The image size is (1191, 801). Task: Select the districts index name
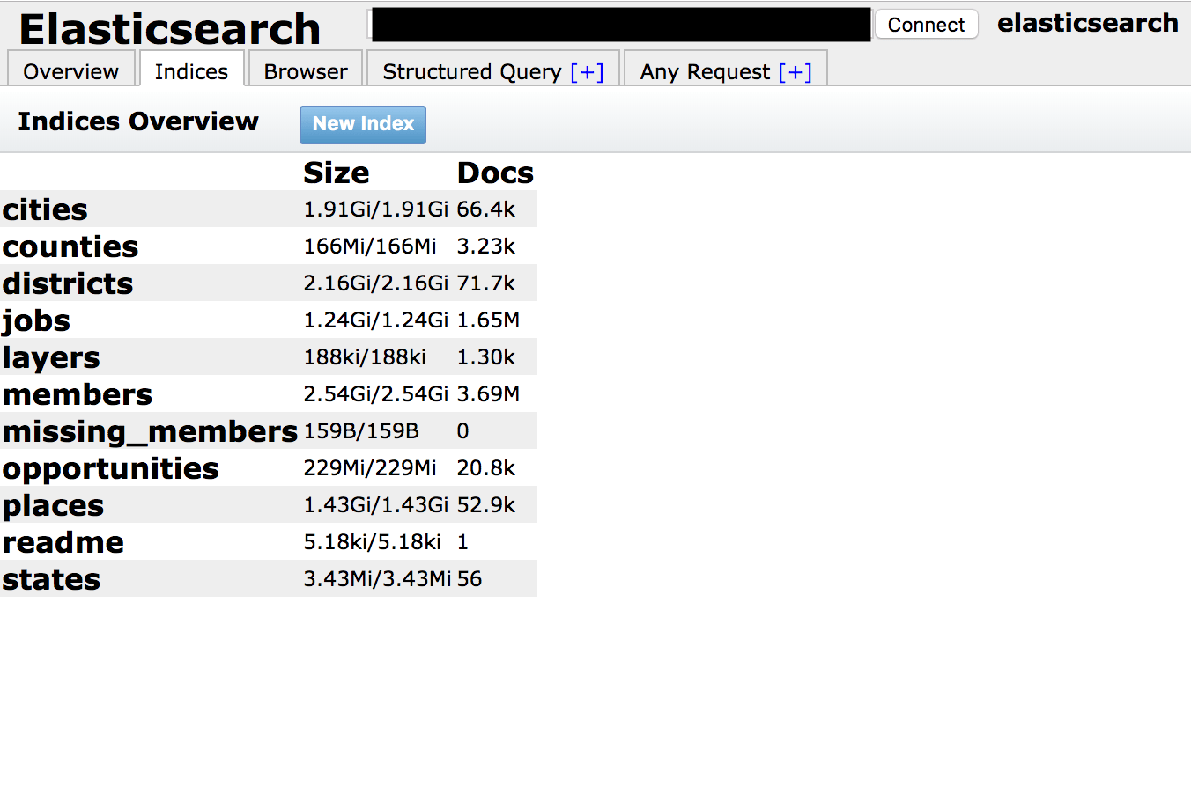coord(68,283)
